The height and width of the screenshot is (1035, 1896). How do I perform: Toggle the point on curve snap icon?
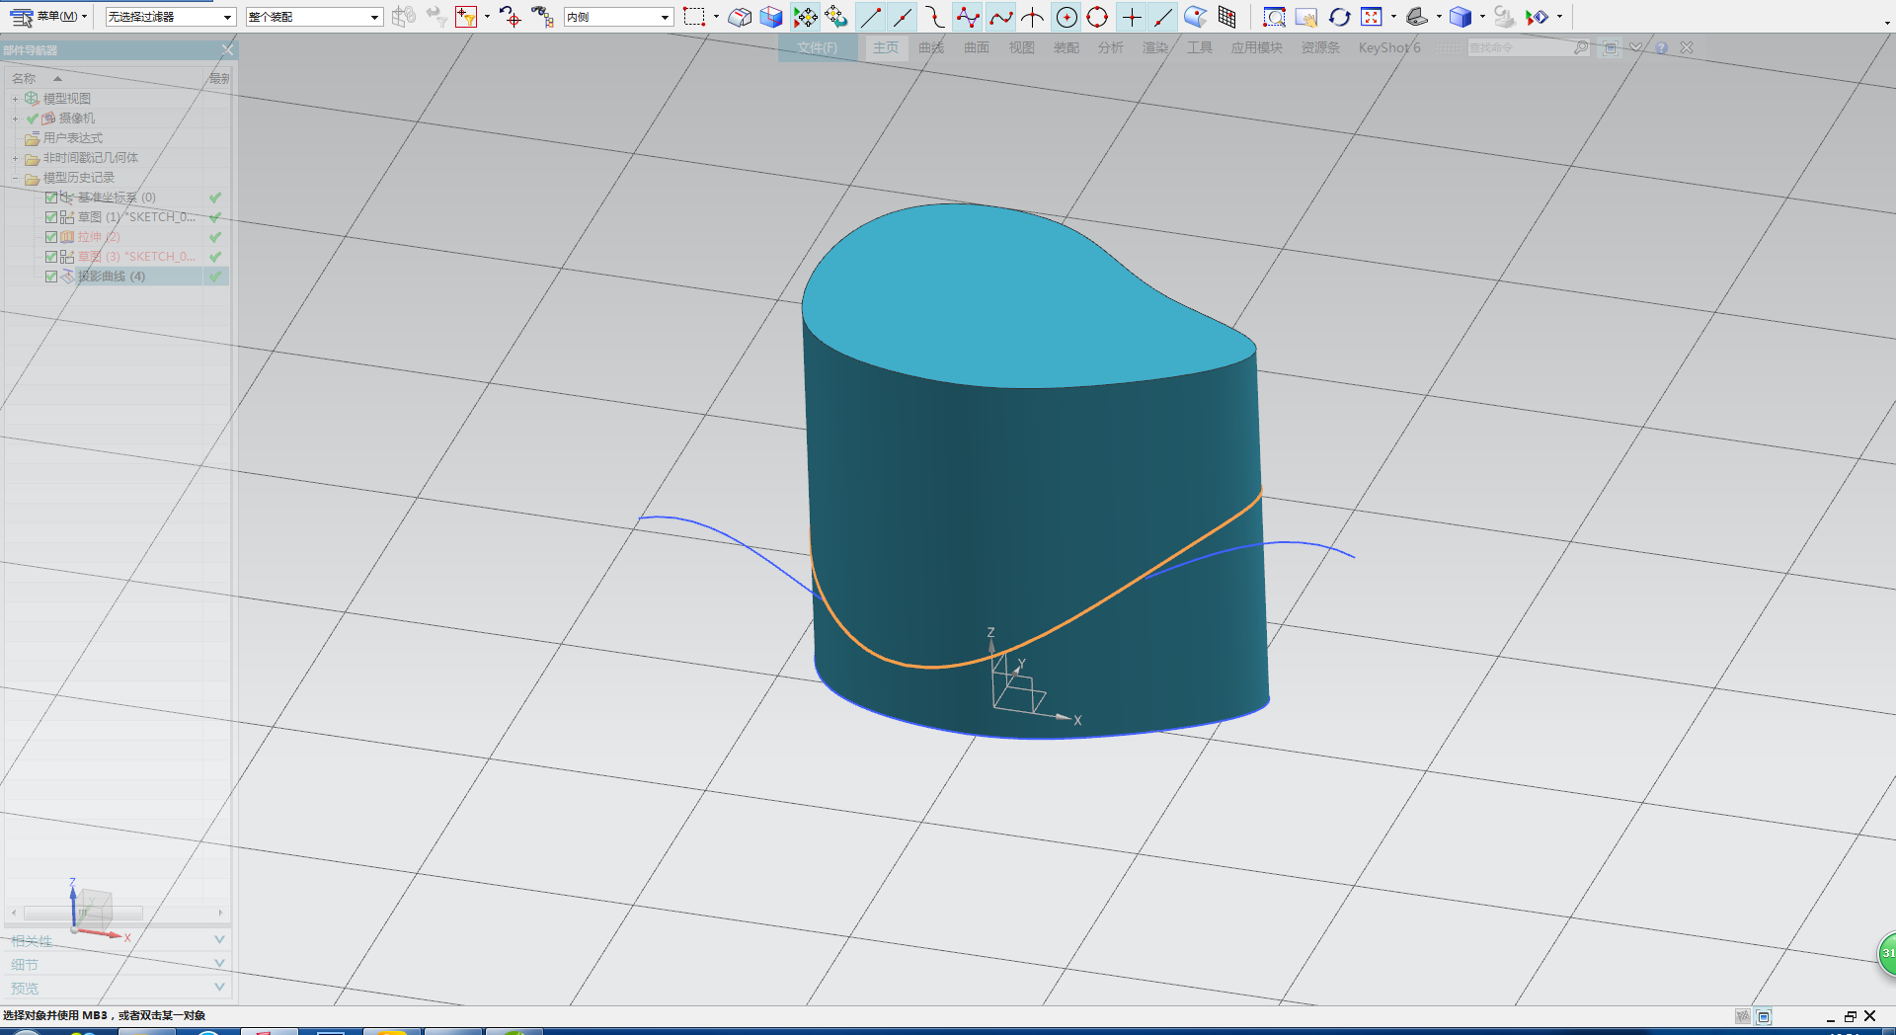coord(1163,17)
